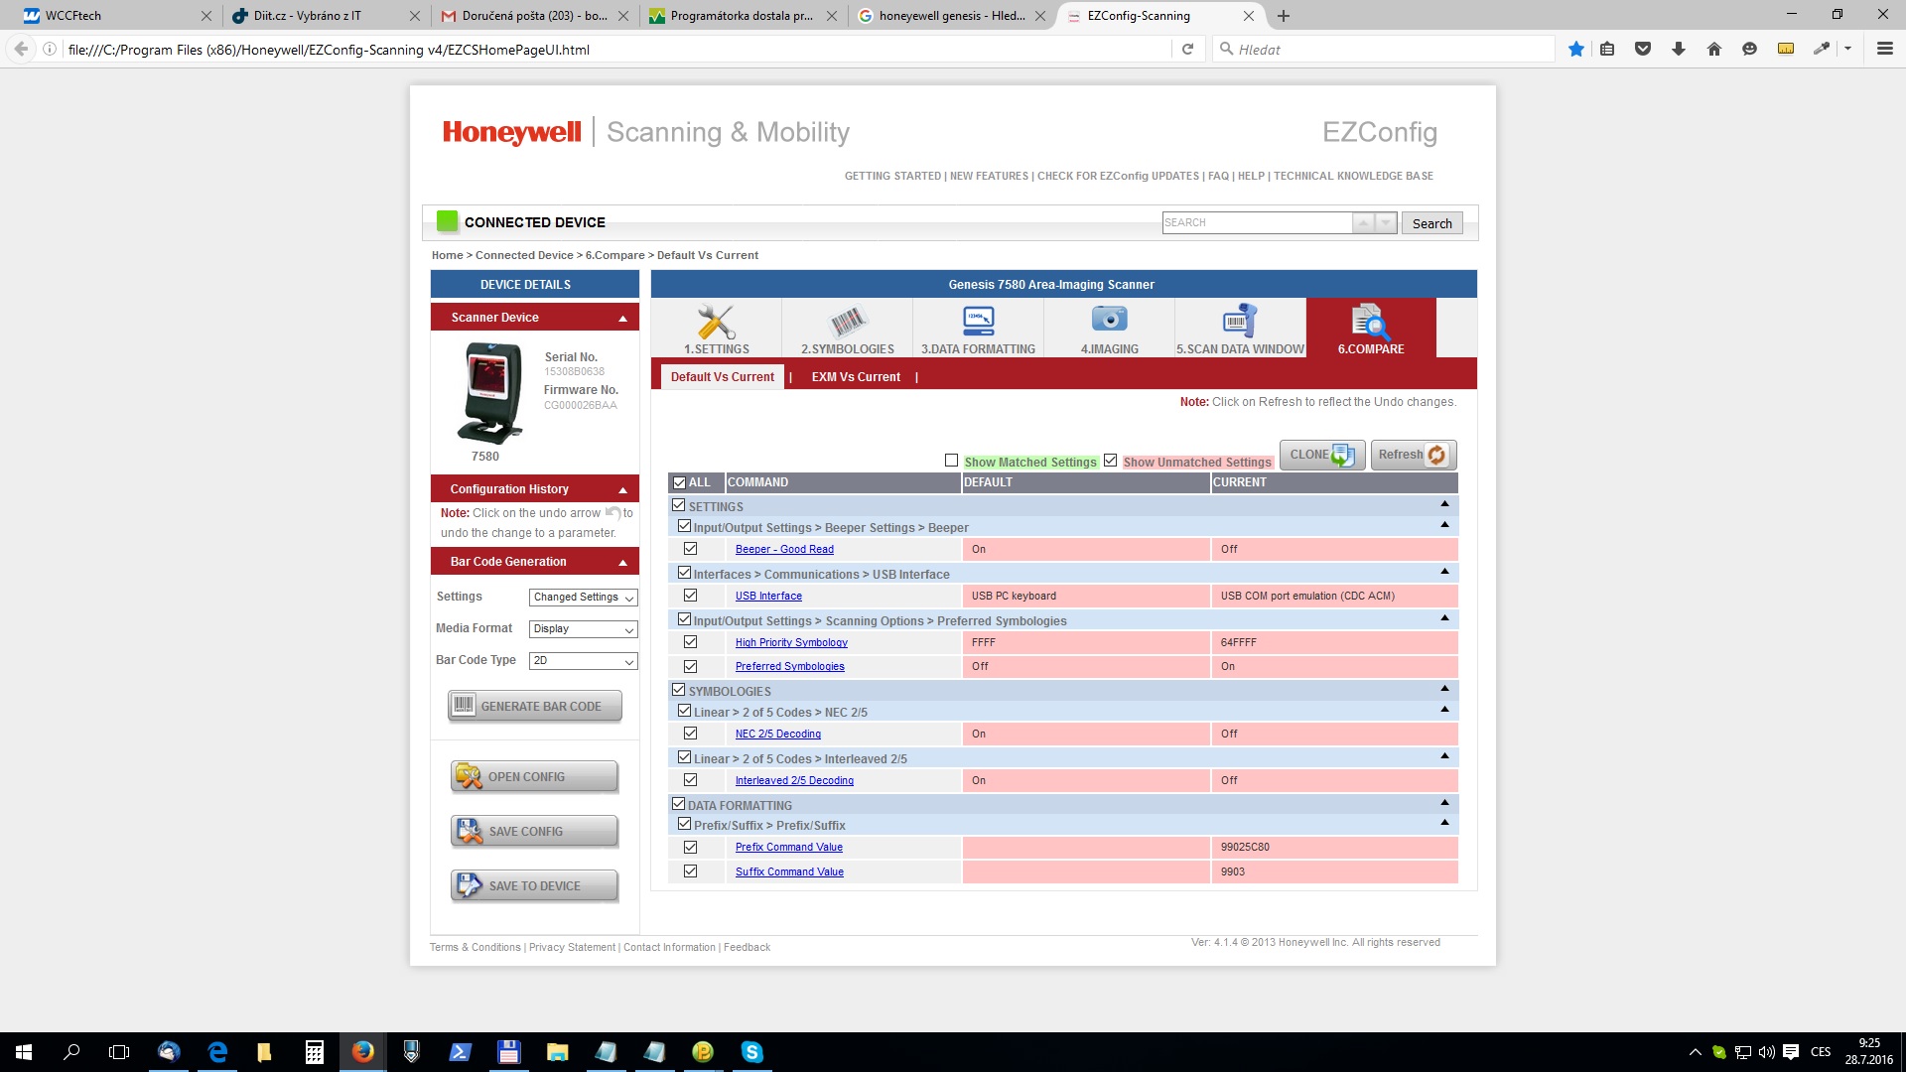Enable Show Matched Settings checkbox
The image size is (1906, 1072).
pyautogui.click(x=951, y=461)
